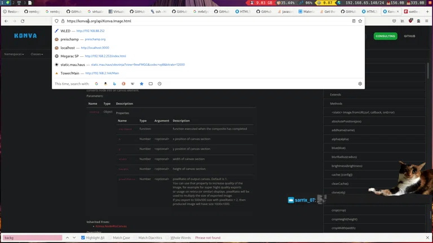Click the CONSULTING button
The height and width of the screenshot is (243, 433).
coord(385,36)
